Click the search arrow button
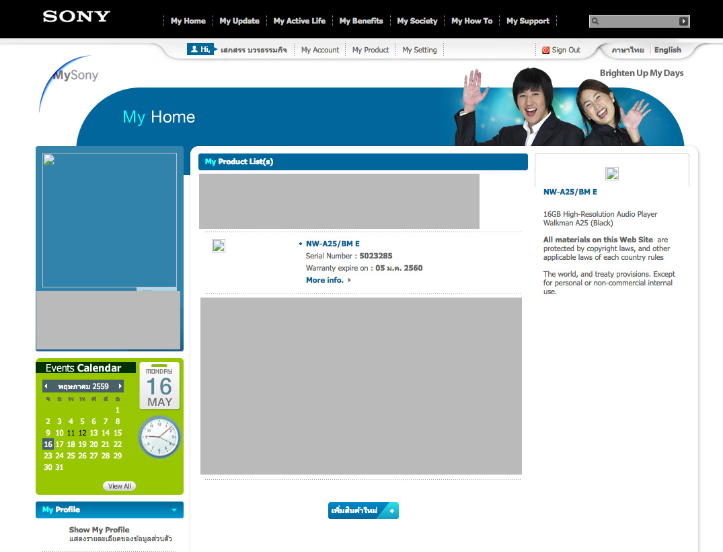The image size is (723, 552). [x=683, y=22]
